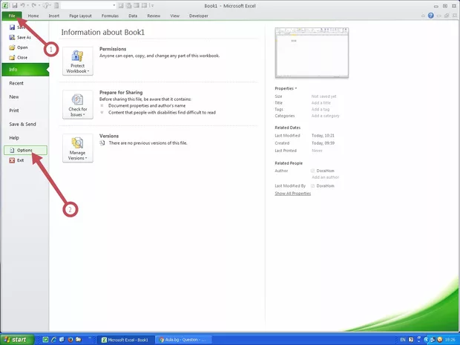
Task: Click the 'Add a category' field
Action: coord(326,116)
